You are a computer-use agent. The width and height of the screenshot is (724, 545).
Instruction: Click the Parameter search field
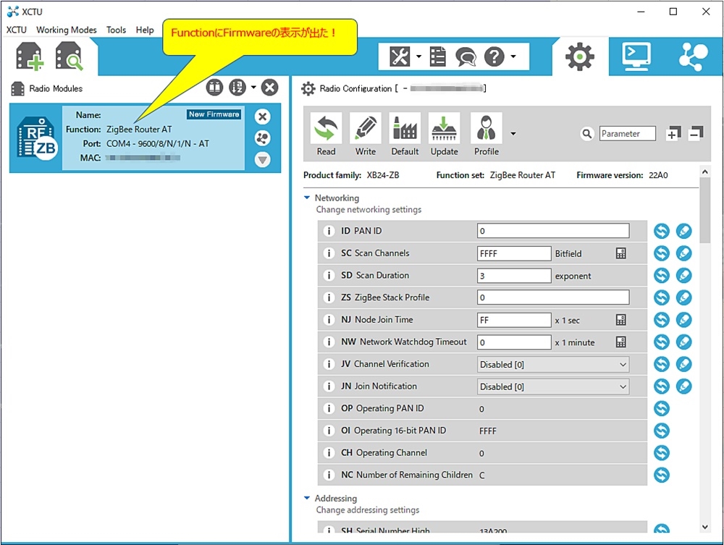pyautogui.click(x=627, y=133)
